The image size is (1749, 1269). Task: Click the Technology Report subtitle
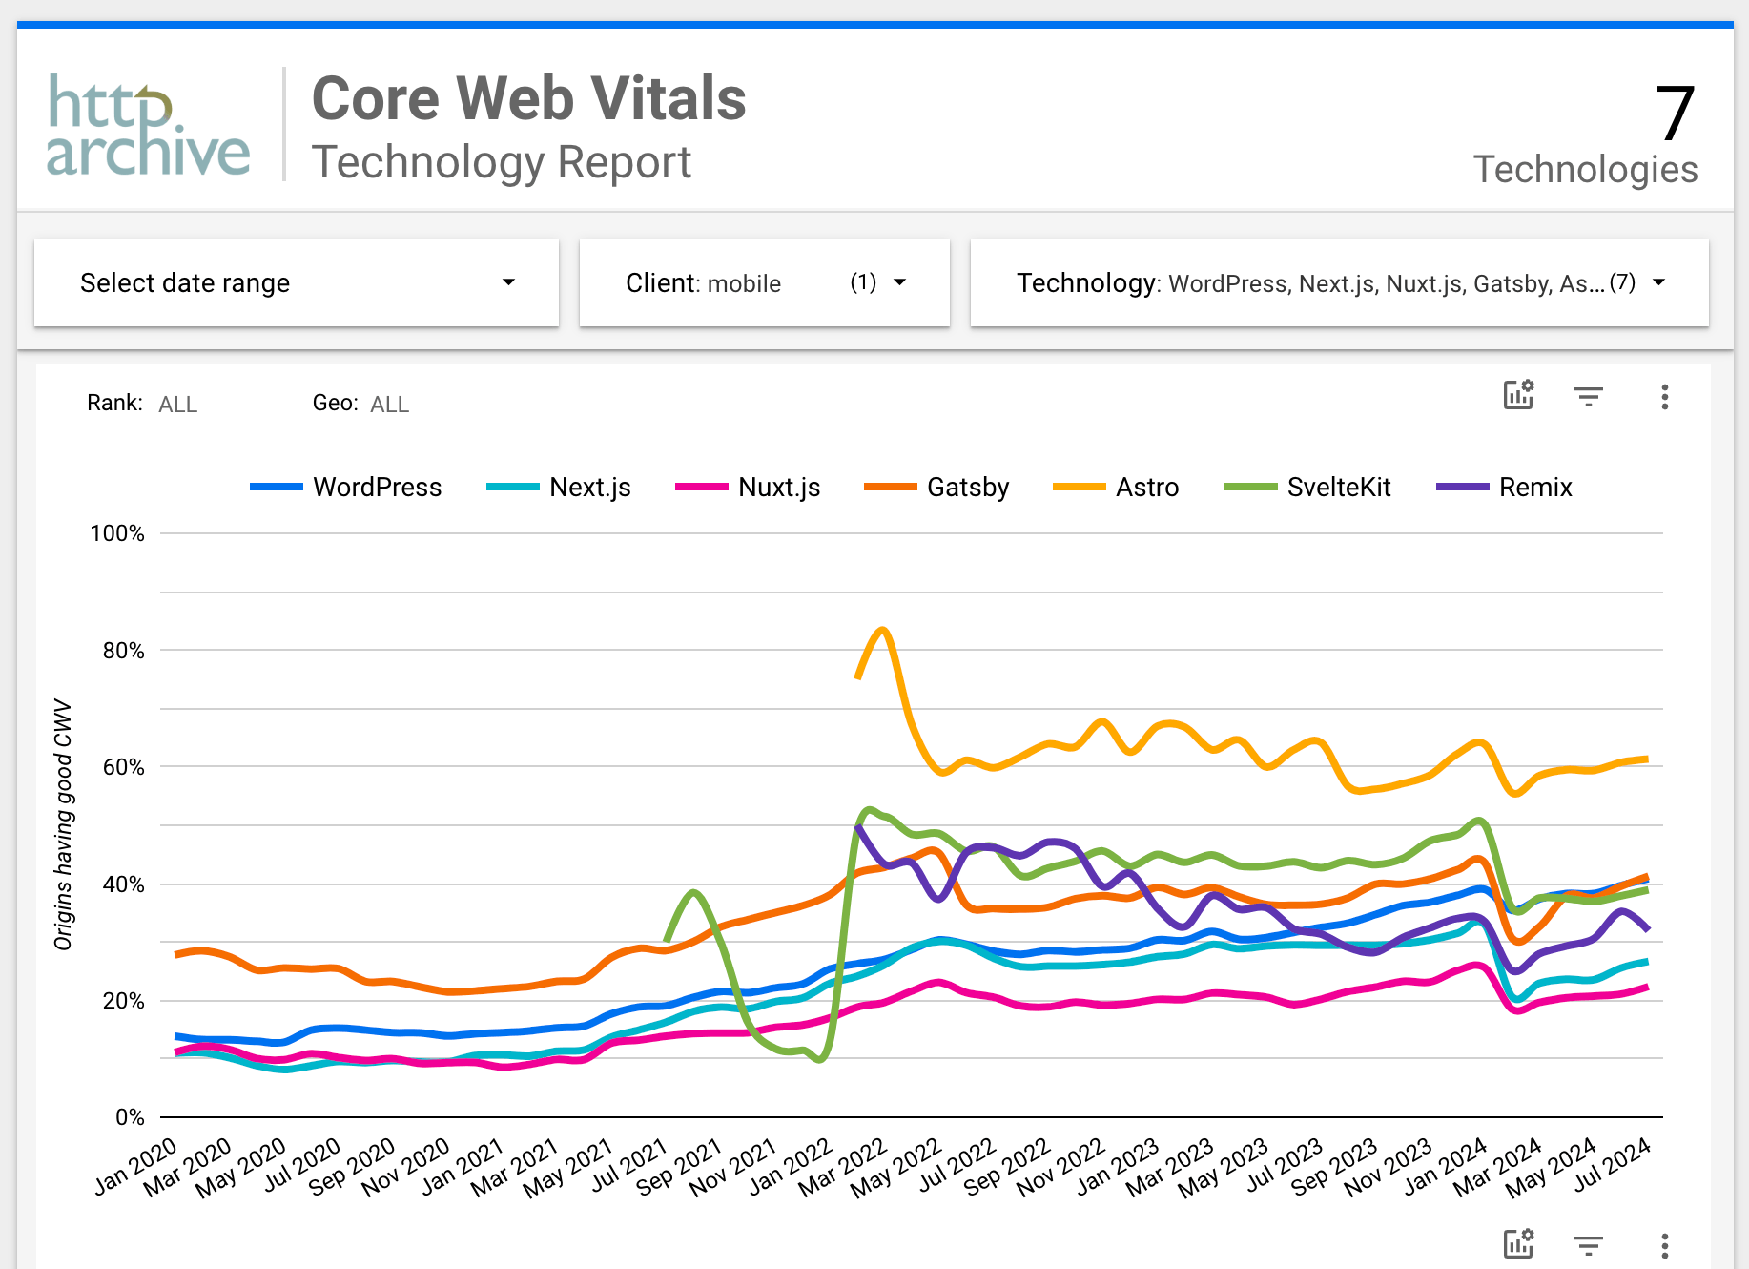[x=502, y=162]
